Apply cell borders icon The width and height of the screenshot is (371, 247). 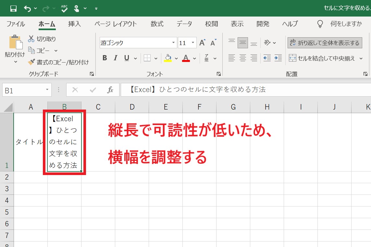(147, 58)
